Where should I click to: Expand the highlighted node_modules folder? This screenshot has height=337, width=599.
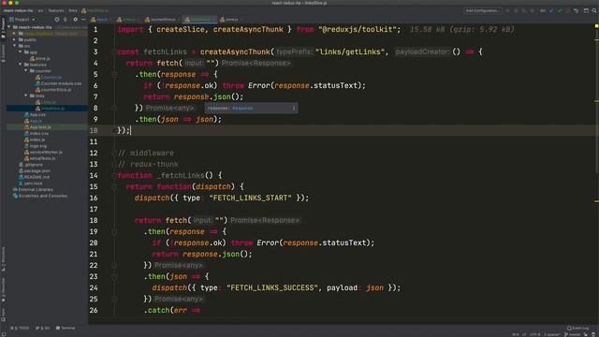pos(15,34)
